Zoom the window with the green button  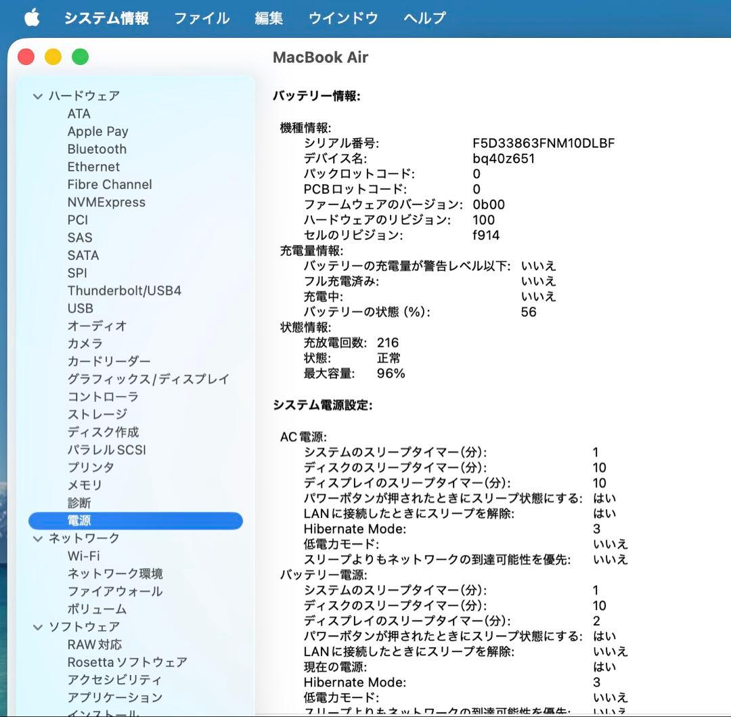pos(80,57)
